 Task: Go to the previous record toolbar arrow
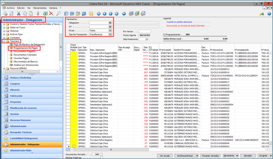coord(105,14)
